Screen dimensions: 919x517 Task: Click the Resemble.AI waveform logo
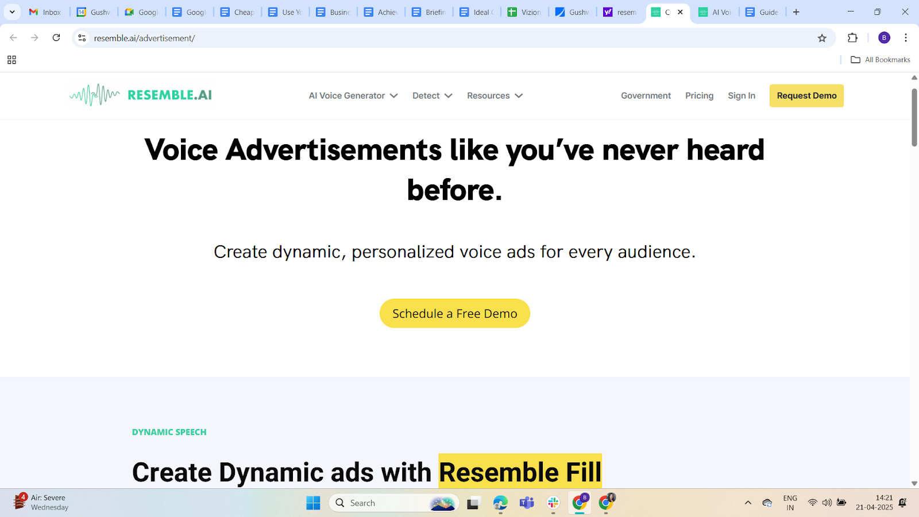click(x=141, y=95)
